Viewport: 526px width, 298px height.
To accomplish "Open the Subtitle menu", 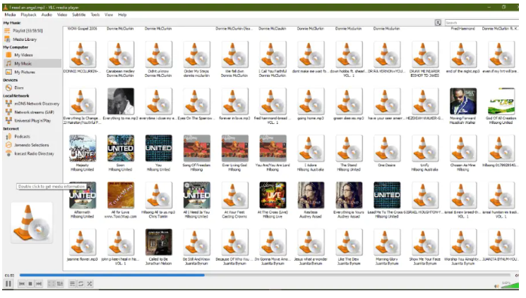I will pyautogui.click(x=79, y=15).
